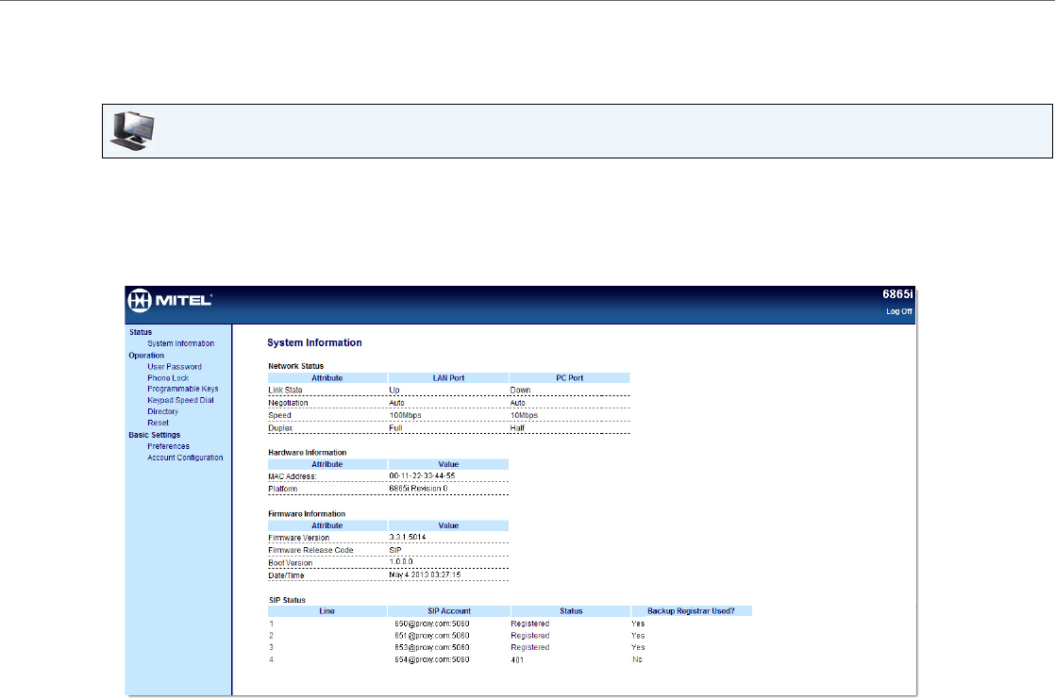Select SIP account 651@proxy.com:5060

click(x=432, y=636)
